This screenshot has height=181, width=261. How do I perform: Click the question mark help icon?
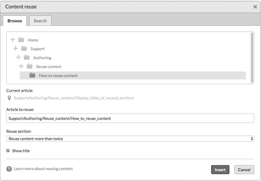pyautogui.click(x=9, y=169)
